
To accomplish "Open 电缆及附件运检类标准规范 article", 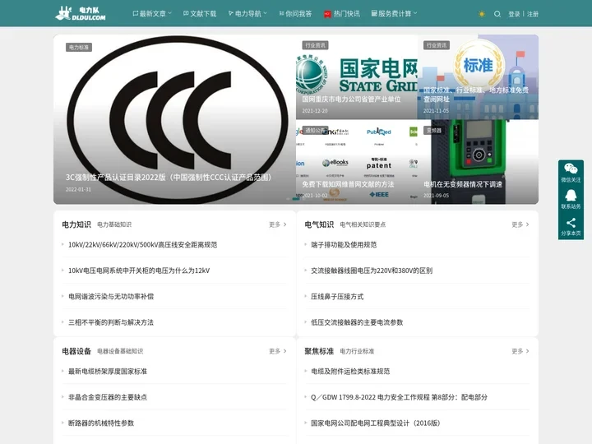I will pyautogui.click(x=350, y=371).
